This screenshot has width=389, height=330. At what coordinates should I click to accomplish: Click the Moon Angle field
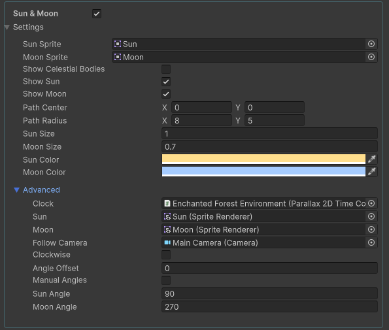[x=269, y=307]
